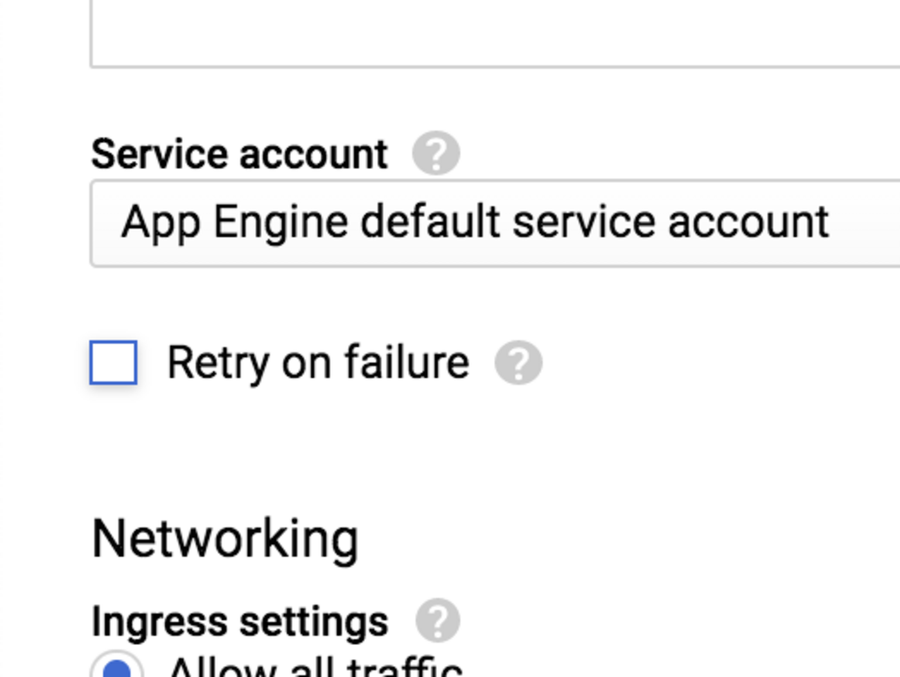This screenshot has width=900, height=677.
Task: Click the word "Retry" next to the checkbox
Action: (218, 364)
